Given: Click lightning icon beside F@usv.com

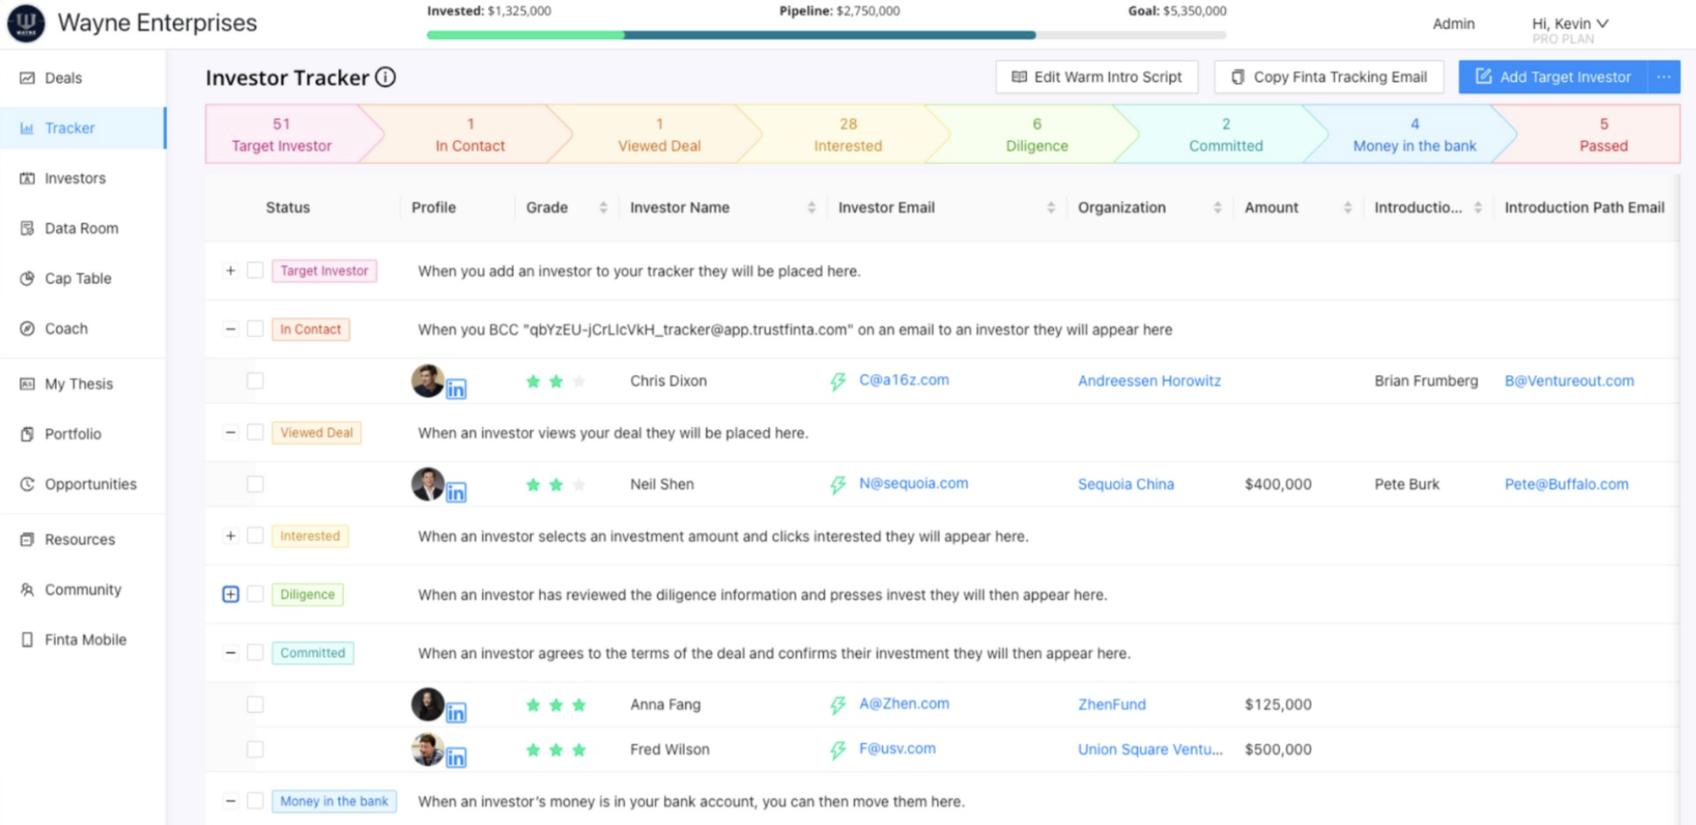Looking at the screenshot, I should 838,751.
